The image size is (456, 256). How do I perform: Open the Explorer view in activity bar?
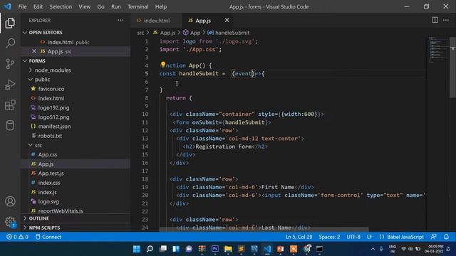(10, 23)
